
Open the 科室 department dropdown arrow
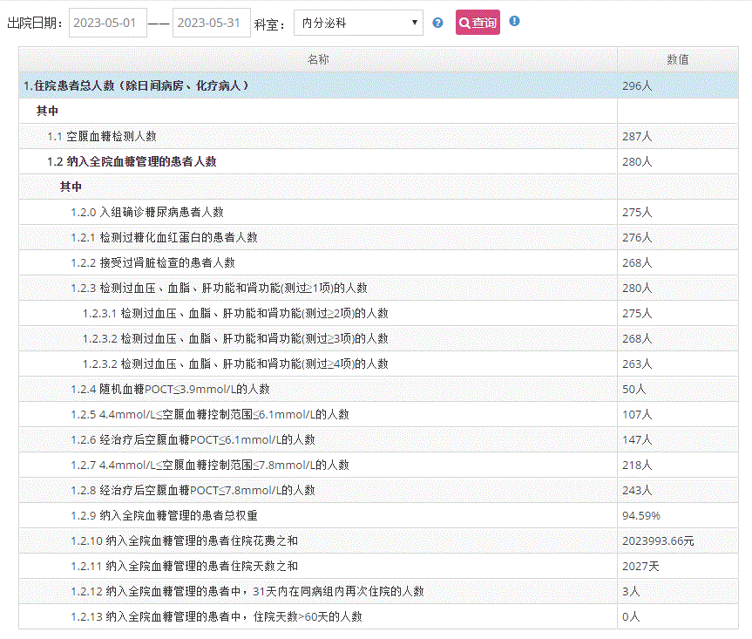pos(417,22)
